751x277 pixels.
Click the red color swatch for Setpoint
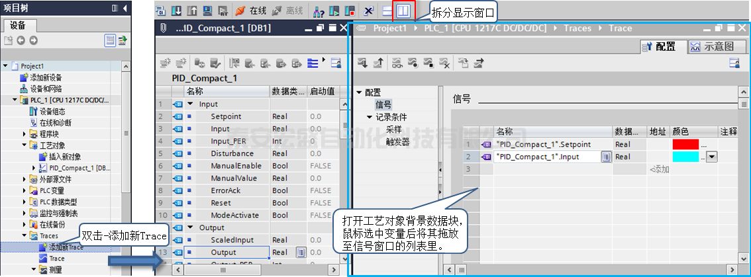tap(685, 144)
